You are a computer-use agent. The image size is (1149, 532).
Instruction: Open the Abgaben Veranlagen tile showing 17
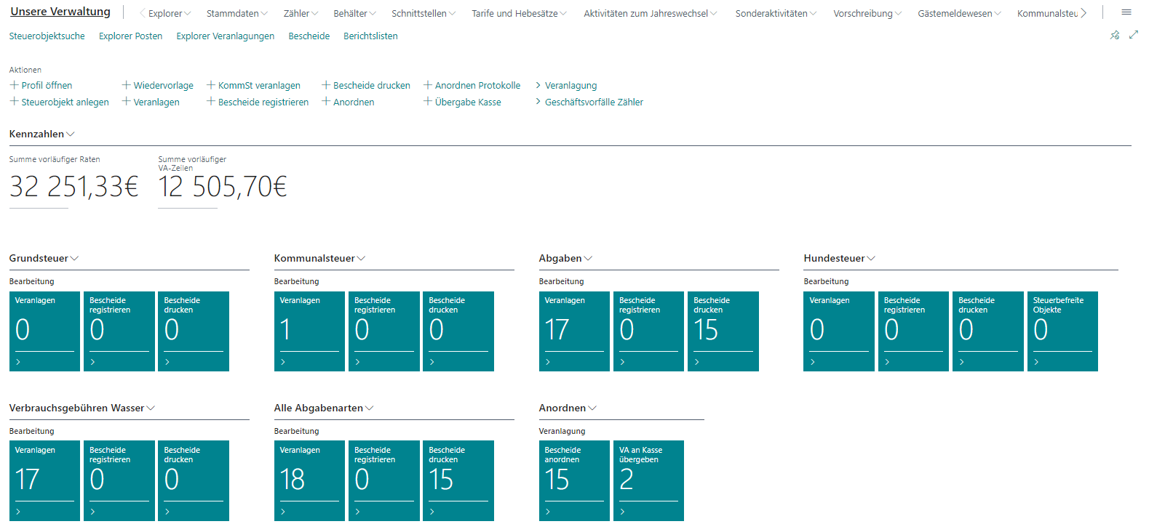coord(573,331)
